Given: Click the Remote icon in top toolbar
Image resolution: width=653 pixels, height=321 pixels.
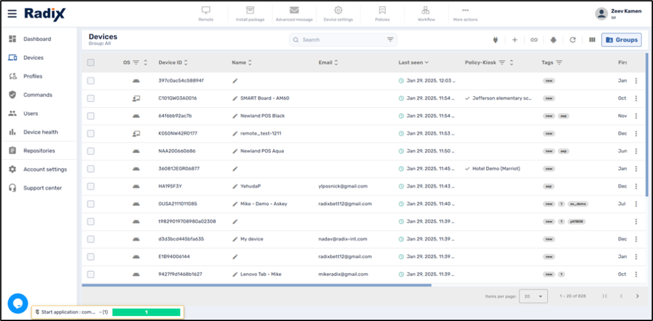Looking at the screenshot, I should (205, 11).
